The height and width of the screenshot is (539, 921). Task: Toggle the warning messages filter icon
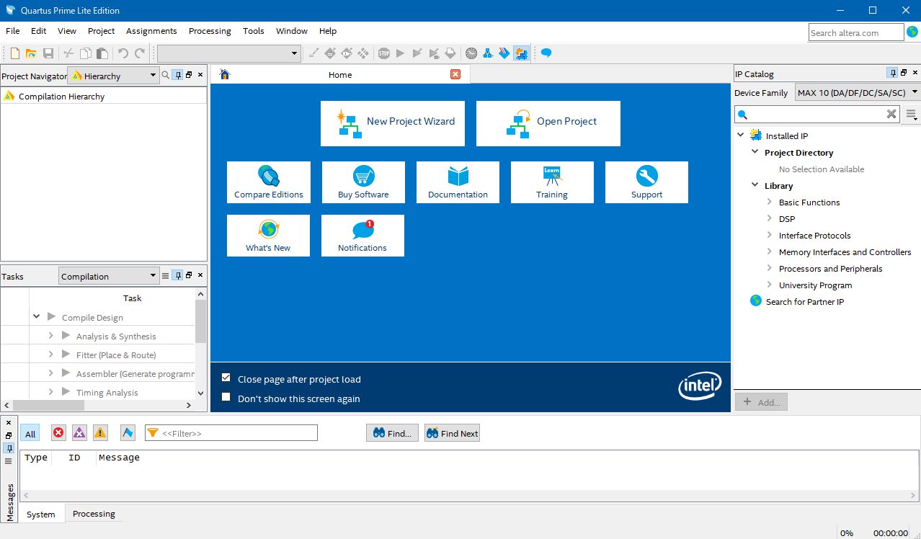pos(100,432)
